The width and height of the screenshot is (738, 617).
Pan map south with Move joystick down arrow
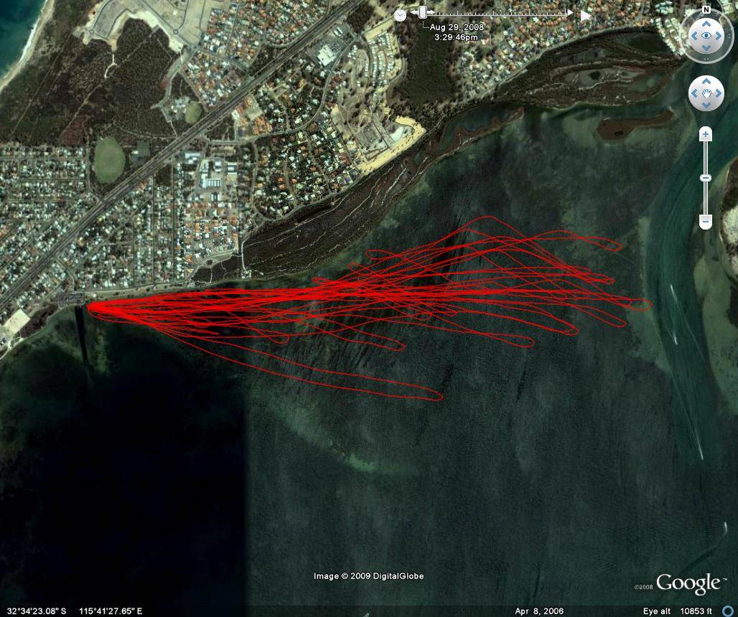point(706,105)
